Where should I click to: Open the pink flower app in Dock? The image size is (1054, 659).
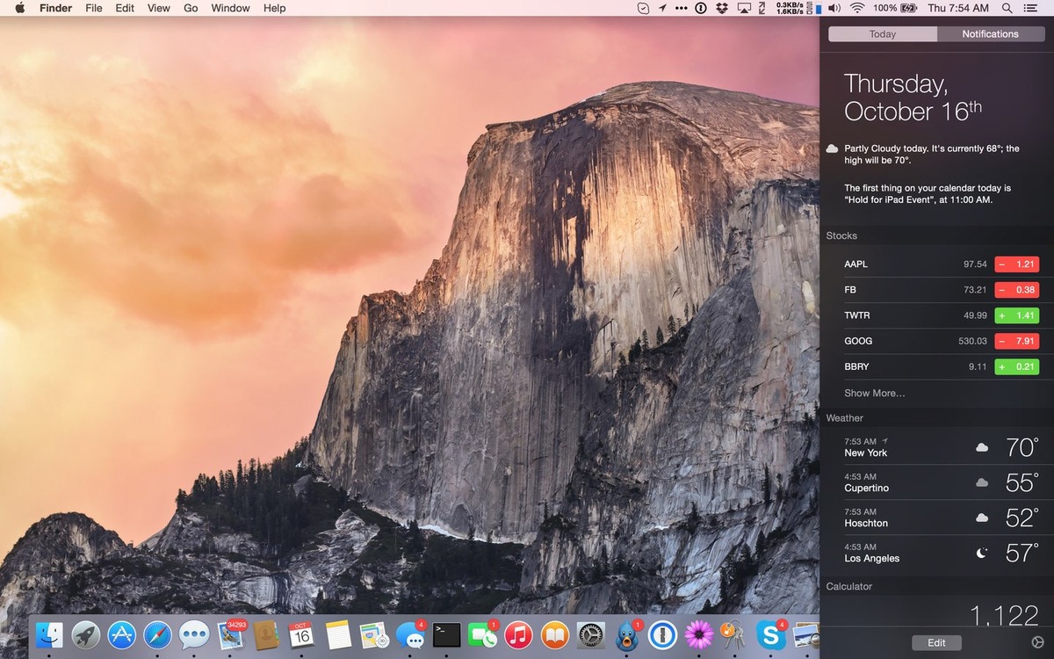click(699, 634)
